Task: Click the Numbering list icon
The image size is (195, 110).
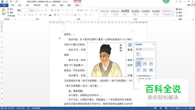Action: pos(68,10)
